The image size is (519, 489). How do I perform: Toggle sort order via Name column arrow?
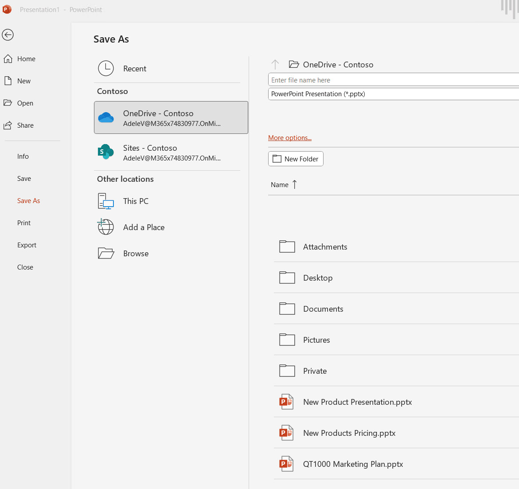pyautogui.click(x=295, y=184)
